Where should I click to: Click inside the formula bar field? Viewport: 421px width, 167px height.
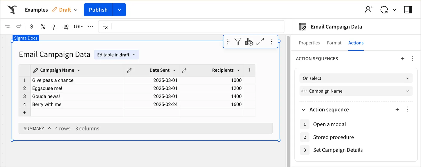pyautogui.click(x=197, y=27)
